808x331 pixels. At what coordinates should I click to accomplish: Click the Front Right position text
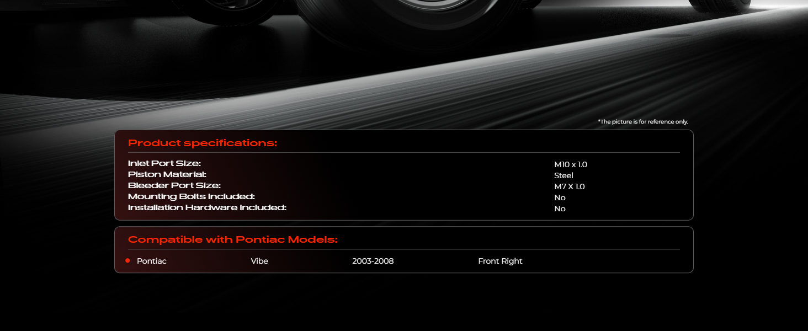coord(500,261)
